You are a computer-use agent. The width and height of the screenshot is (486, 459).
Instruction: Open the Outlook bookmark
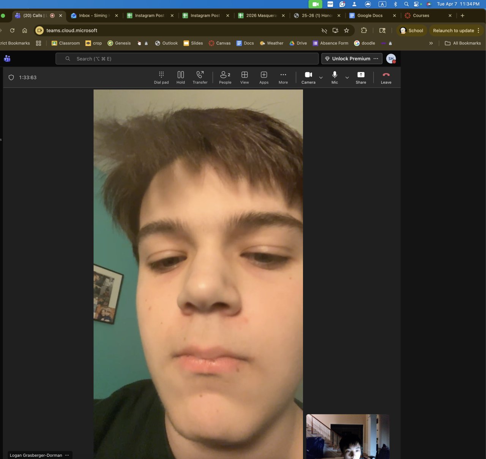coord(166,43)
